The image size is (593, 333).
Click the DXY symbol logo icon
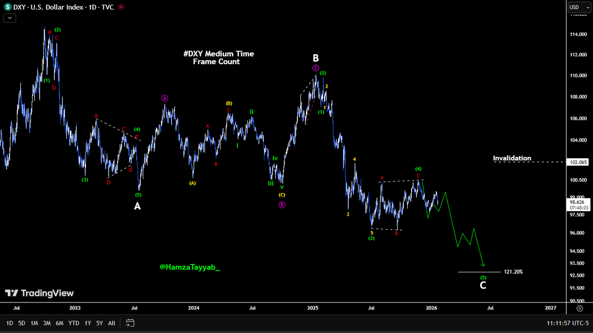coord(7,7)
